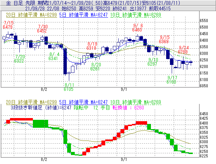Click the 6425 axis label on lower chart

coord(204,118)
